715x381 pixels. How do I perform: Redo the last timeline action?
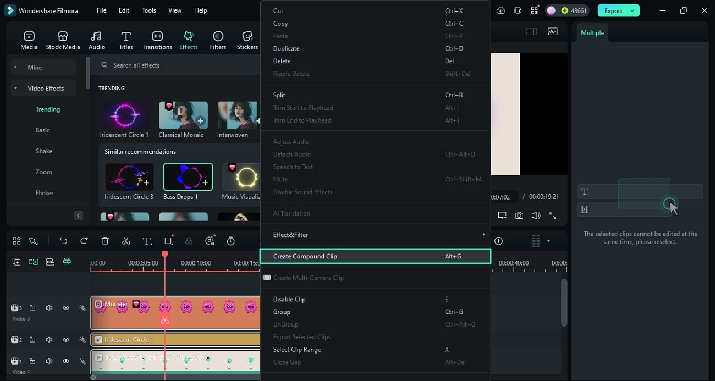click(84, 241)
